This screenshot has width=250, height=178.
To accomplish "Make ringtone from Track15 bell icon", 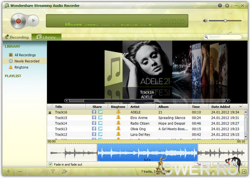I will tap(118, 117).
